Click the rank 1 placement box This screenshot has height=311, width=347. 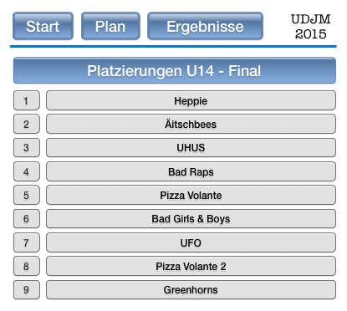(27, 100)
